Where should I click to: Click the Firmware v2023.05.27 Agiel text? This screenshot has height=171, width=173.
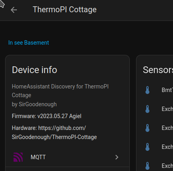(46, 116)
